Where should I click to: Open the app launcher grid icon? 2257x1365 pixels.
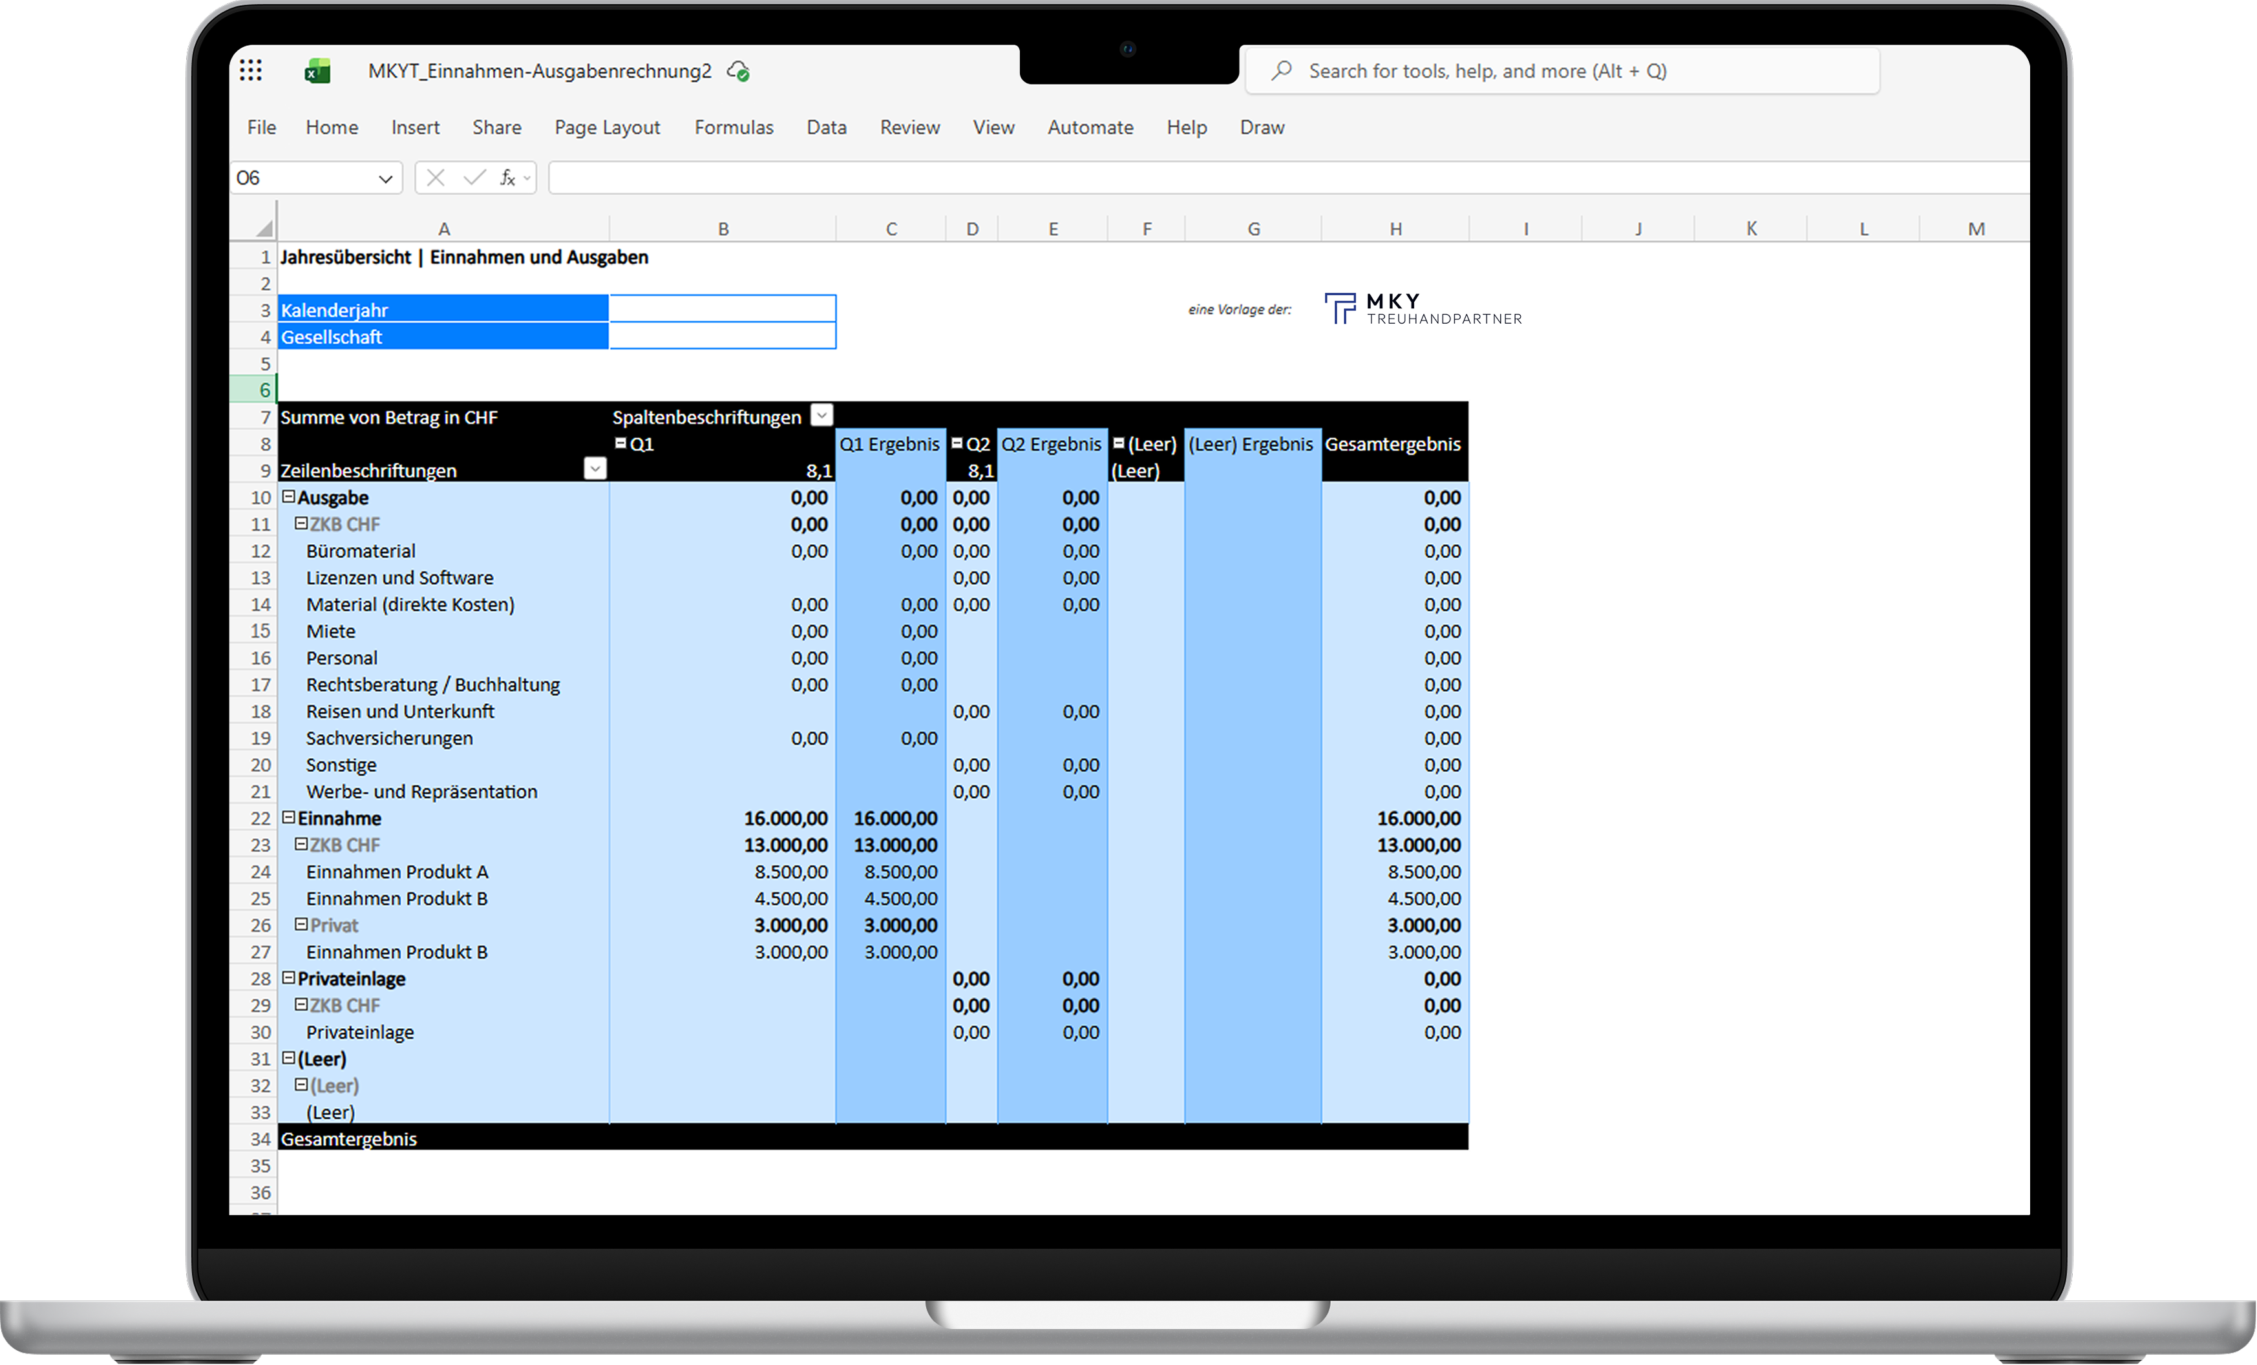click(x=251, y=70)
